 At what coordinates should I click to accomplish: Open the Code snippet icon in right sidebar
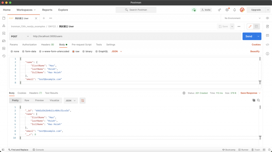click(x=267, y=45)
